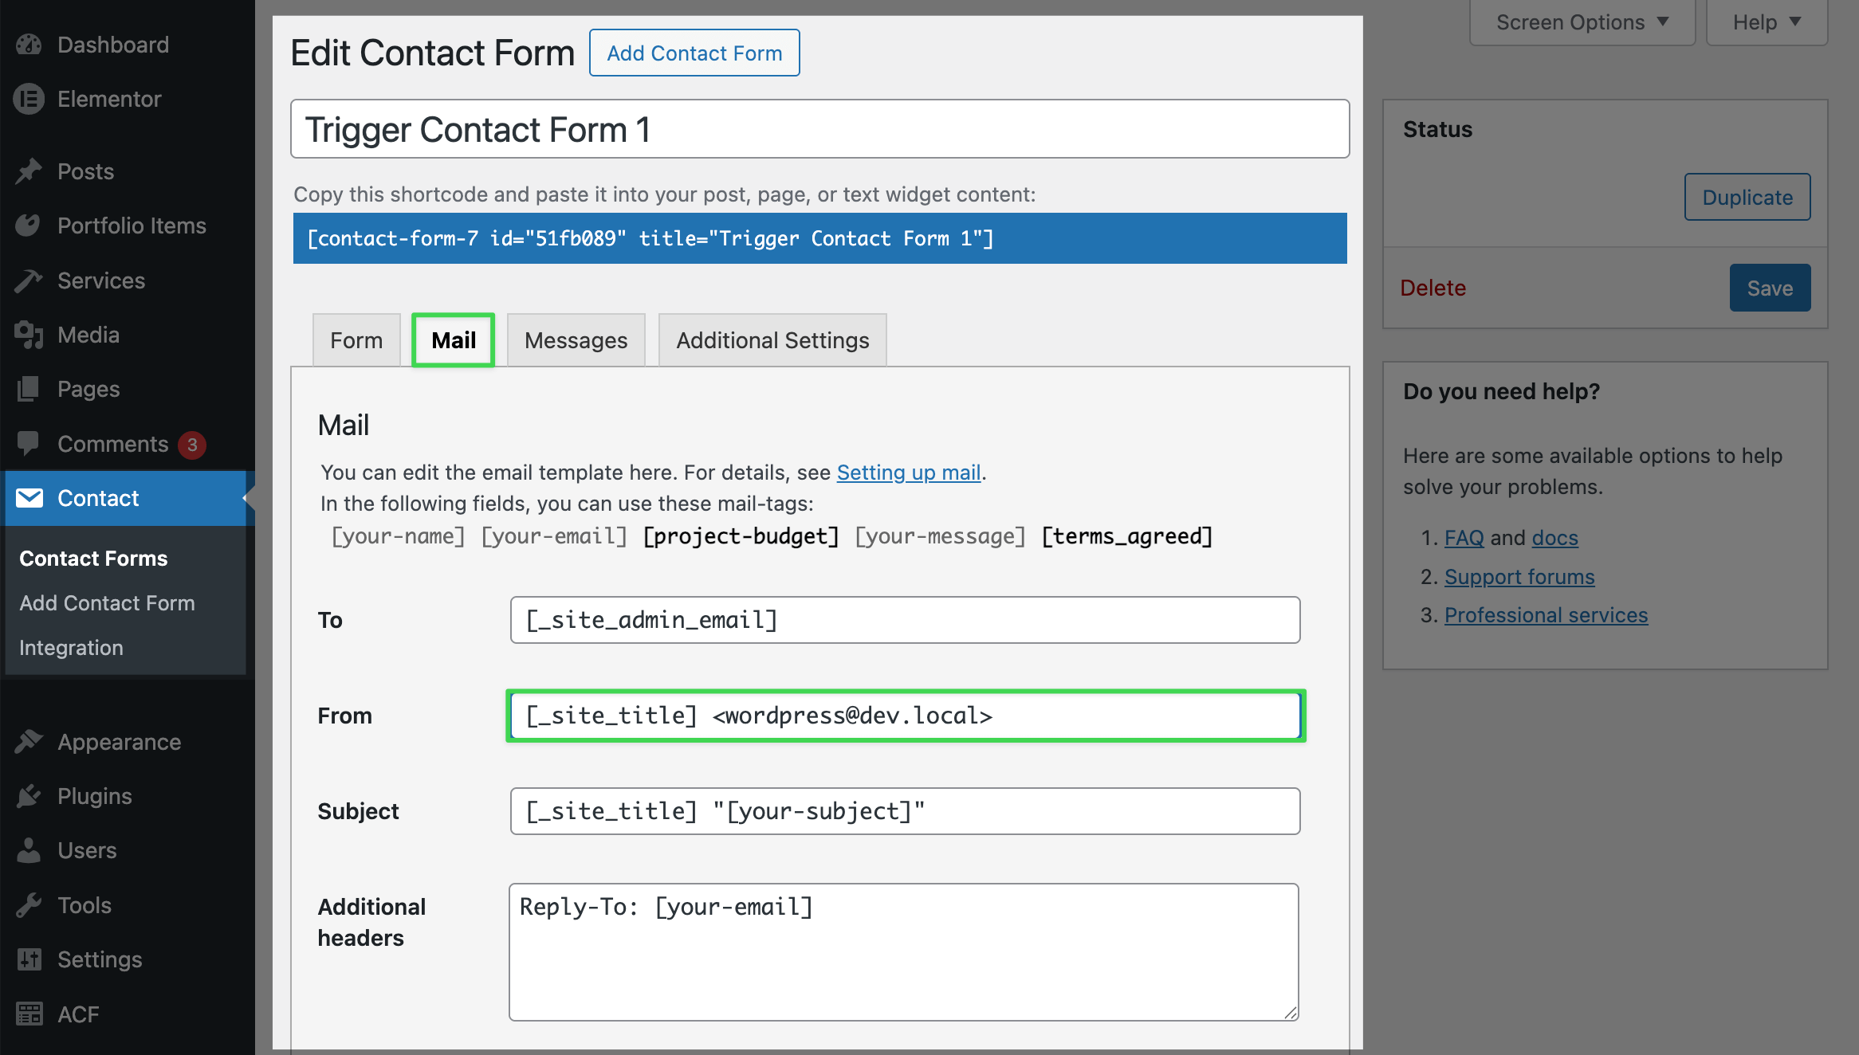
Task: Expand the Help dropdown panel
Action: tap(1766, 22)
